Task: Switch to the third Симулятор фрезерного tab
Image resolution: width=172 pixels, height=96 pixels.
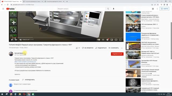Action: (x=54, y=2)
